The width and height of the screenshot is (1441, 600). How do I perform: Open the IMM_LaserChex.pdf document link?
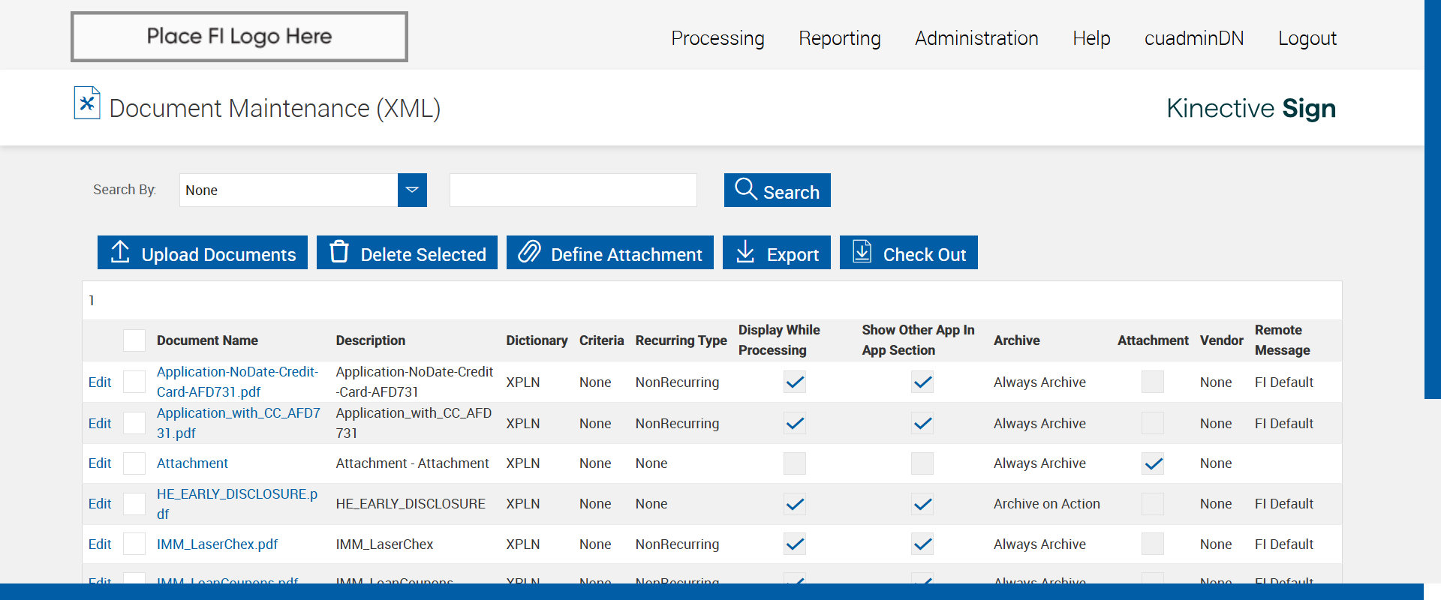coord(217,544)
